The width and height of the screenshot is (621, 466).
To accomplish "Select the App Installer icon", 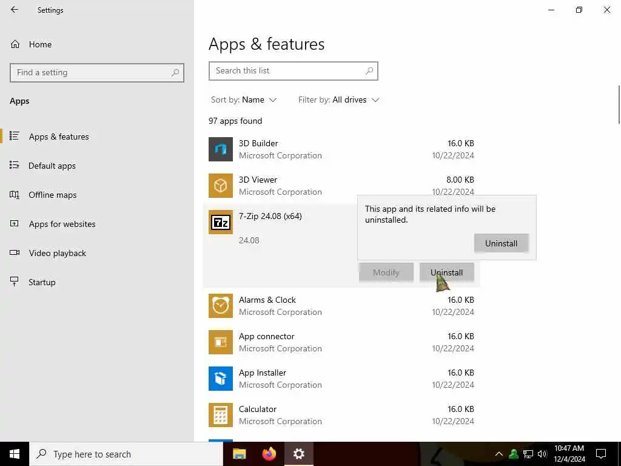I will tap(221, 379).
